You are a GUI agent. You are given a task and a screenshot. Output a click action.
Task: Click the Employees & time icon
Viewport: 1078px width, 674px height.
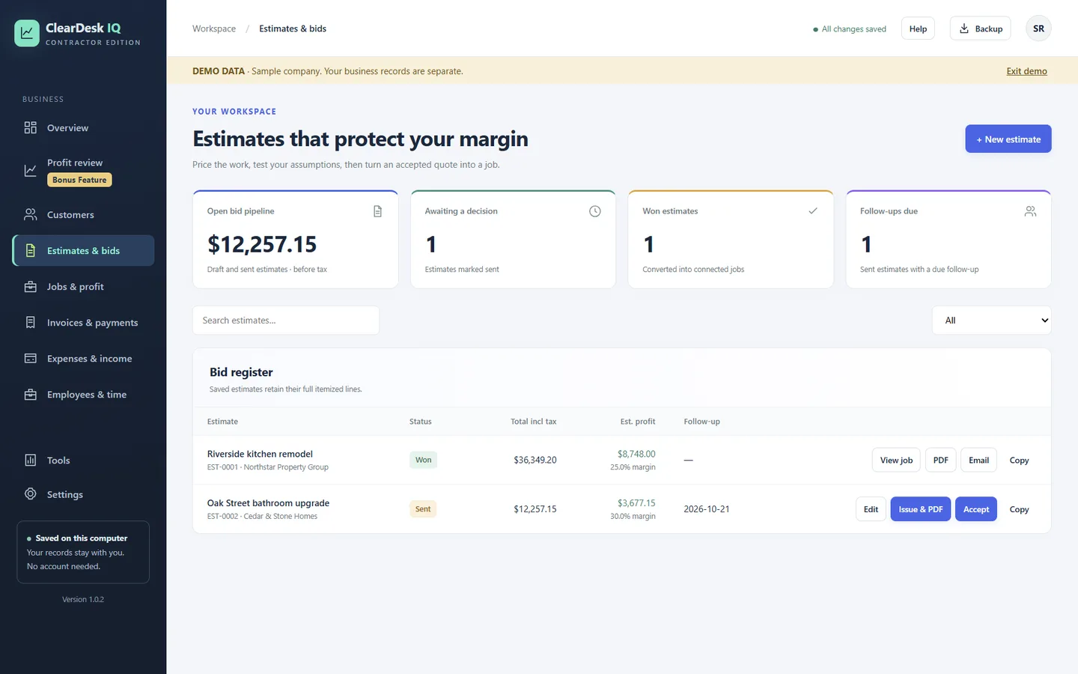pyautogui.click(x=31, y=395)
